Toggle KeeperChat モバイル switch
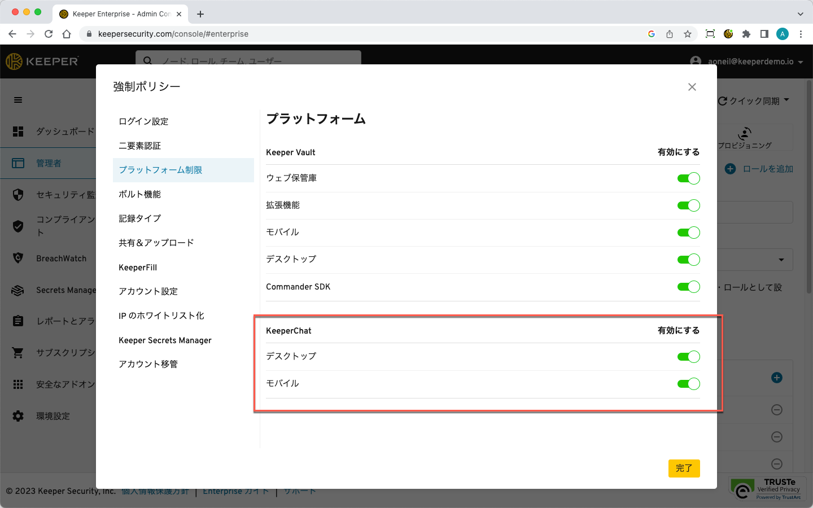The width and height of the screenshot is (813, 508). 688,384
